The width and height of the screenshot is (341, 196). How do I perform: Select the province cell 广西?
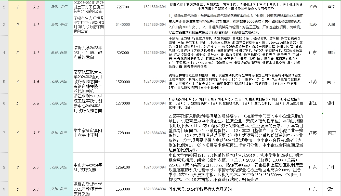click(313, 7)
